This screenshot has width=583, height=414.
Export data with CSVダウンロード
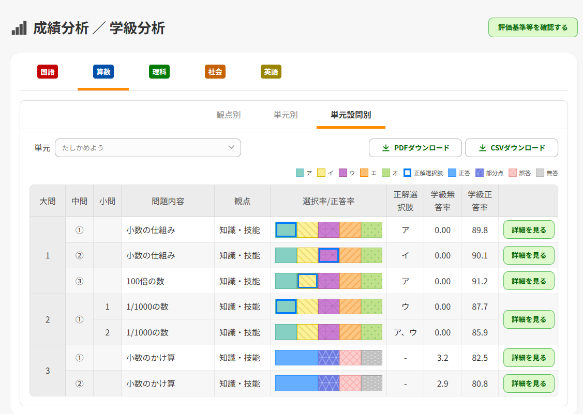[x=512, y=148]
